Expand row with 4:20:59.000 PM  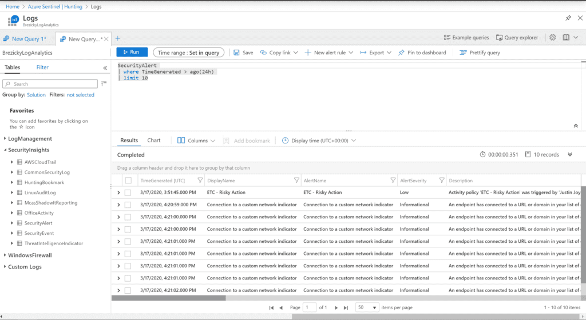118,205
